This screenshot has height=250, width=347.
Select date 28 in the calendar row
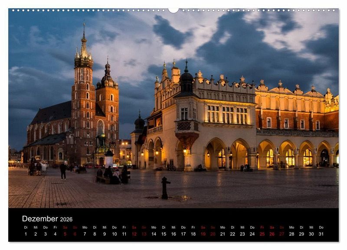[x=291, y=234]
